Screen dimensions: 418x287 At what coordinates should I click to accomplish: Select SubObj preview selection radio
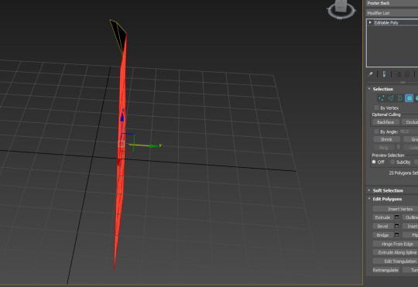point(392,162)
